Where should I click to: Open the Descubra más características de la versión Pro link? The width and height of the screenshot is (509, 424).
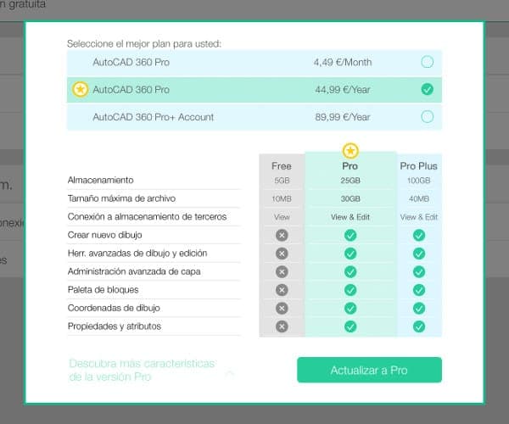141,370
